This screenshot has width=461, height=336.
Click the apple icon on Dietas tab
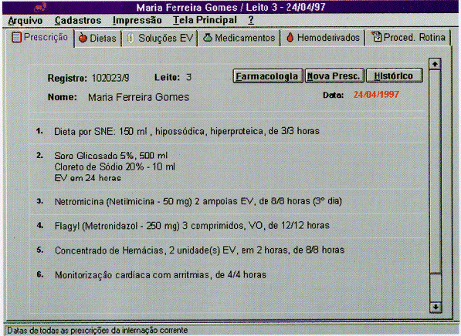point(83,38)
